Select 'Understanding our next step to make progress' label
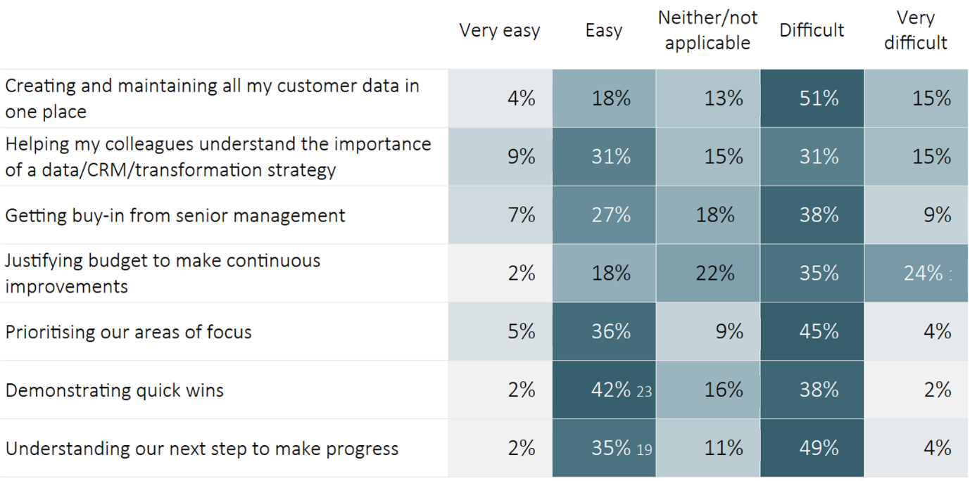Image resolution: width=970 pixels, height=481 pixels. coord(202,449)
